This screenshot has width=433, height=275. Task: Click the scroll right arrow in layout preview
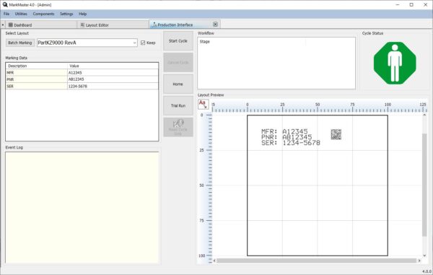419,261
